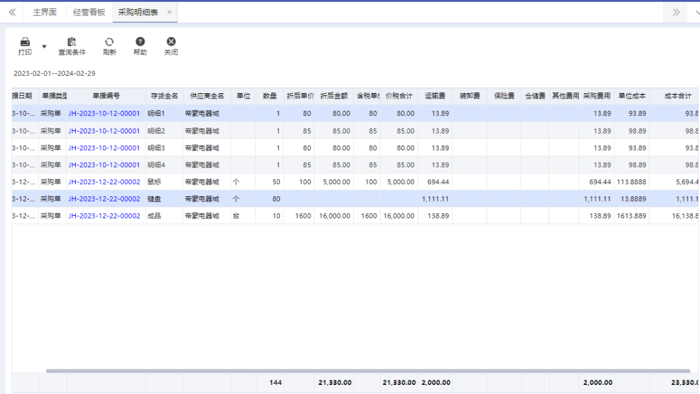Switch to the 经营看板 tab
700x394 pixels.
89,12
